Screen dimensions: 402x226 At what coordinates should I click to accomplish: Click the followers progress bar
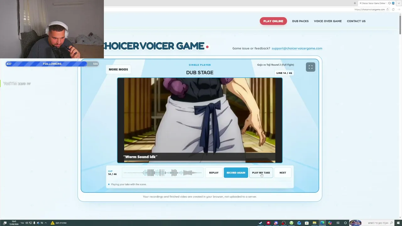pos(52,64)
